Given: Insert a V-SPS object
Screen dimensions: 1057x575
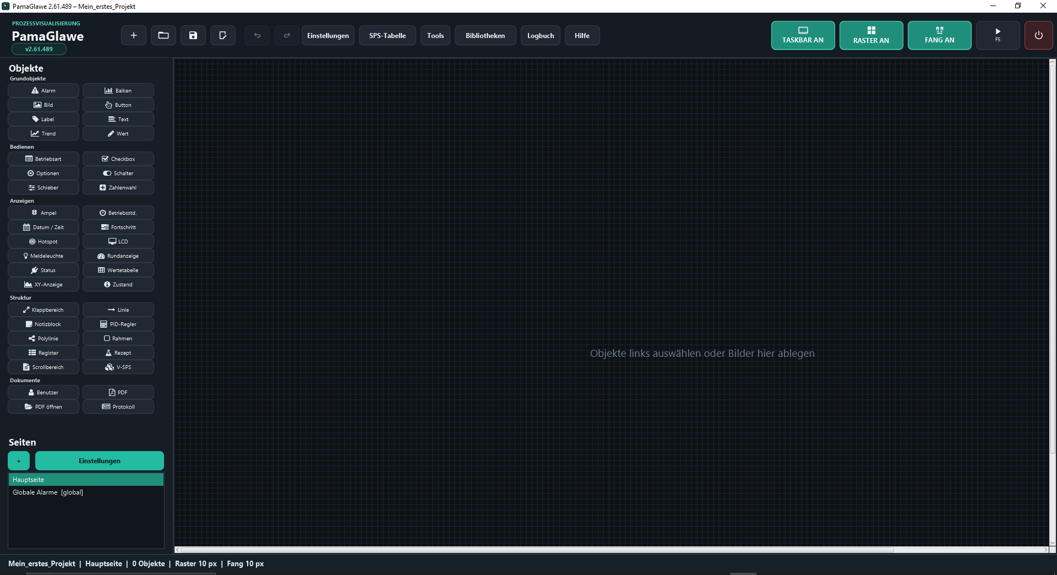Looking at the screenshot, I should [x=118, y=367].
